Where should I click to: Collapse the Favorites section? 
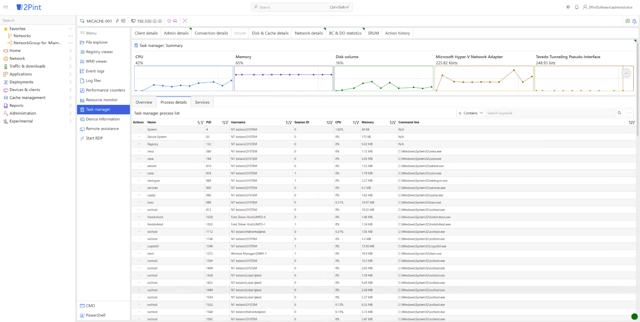[70, 29]
